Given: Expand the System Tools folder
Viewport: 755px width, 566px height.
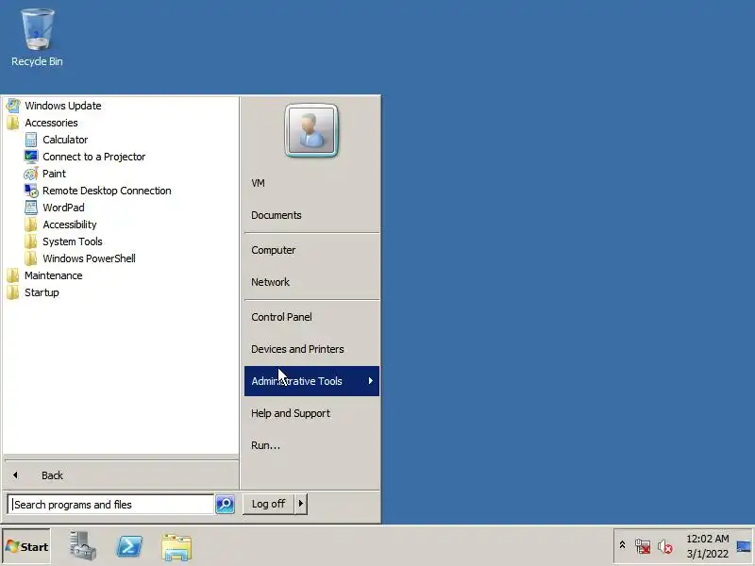Looking at the screenshot, I should click(x=73, y=241).
